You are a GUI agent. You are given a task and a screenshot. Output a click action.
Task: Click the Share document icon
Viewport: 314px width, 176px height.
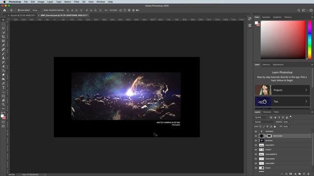pyautogui.click(x=311, y=10)
